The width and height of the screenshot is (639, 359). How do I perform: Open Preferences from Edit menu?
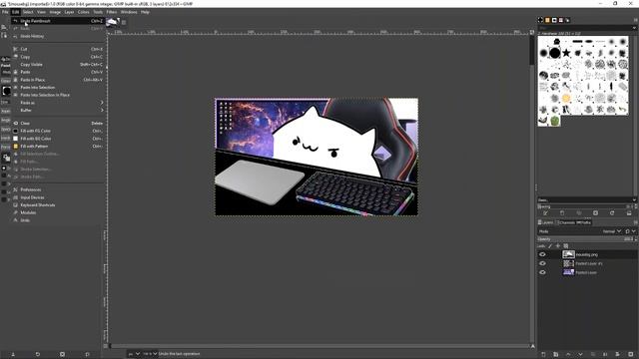click(x=58, y=189)
